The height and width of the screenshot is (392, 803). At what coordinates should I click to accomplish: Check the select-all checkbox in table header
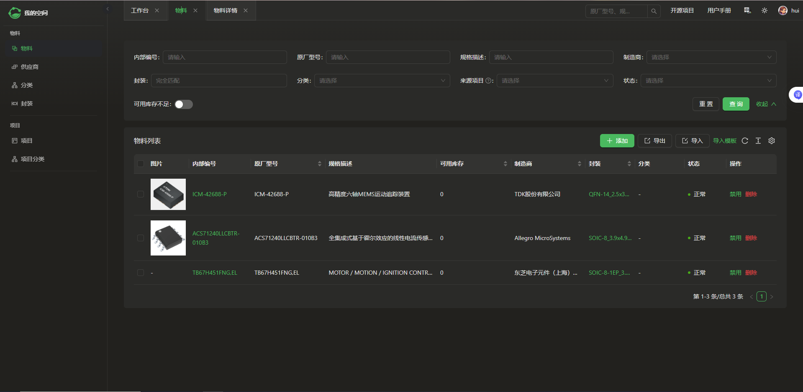click(x=141, y=164)
